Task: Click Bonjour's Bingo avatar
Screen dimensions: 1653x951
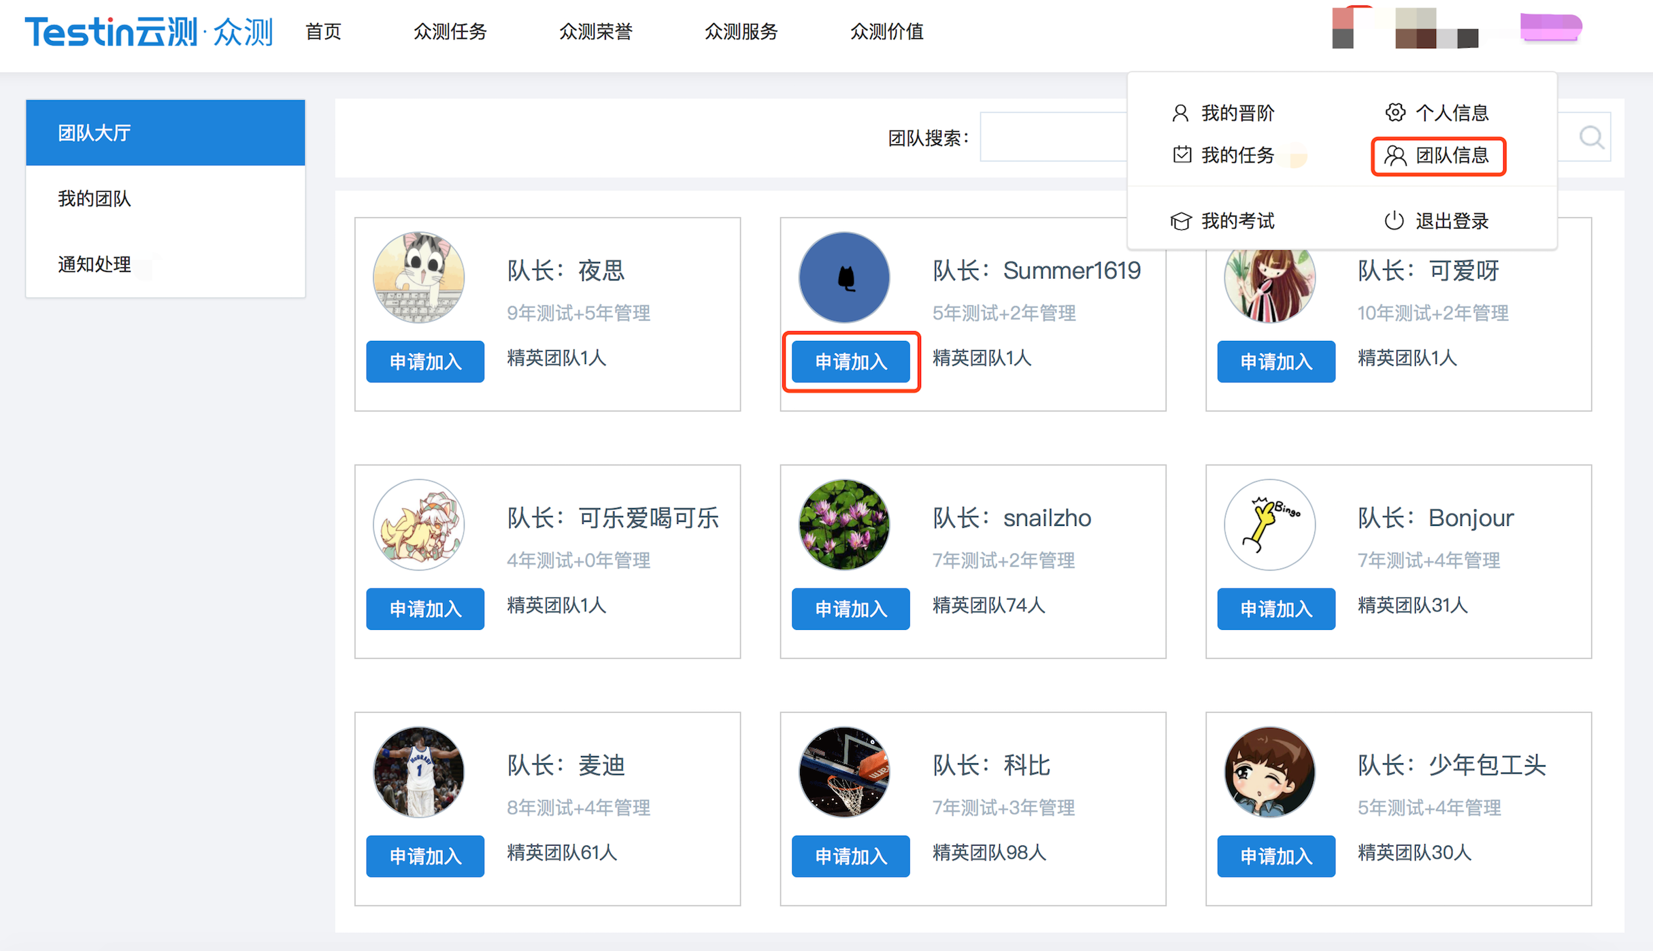Action: (x=1269, y=524)
